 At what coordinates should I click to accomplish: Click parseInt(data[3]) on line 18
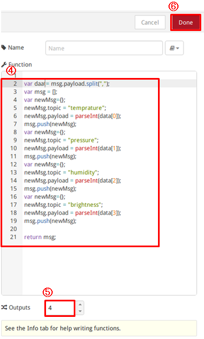pyautogui.click(x=98, y=213)
